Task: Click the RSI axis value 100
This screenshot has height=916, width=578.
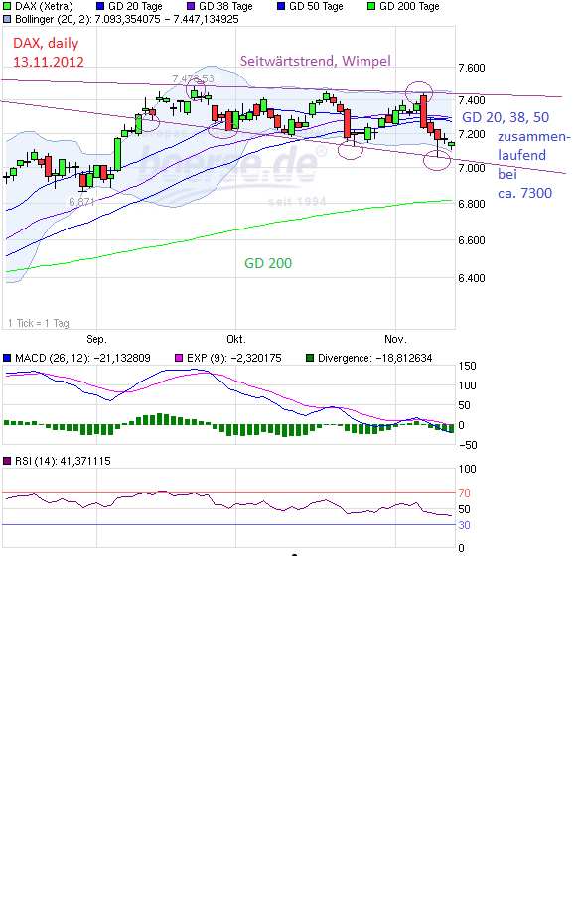Action: (467, 469)
